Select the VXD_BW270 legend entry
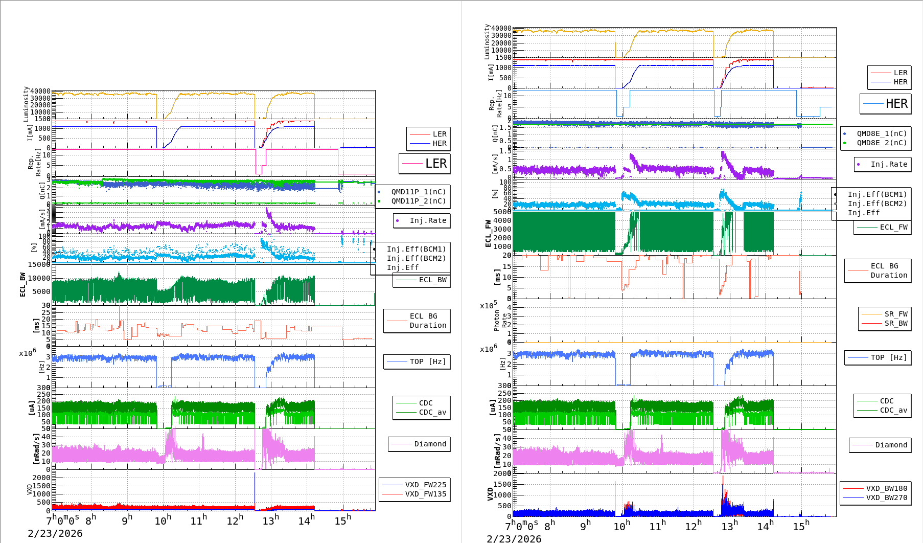Image resolution: width=923 pixels, height=543 pixels. (886, 498)
